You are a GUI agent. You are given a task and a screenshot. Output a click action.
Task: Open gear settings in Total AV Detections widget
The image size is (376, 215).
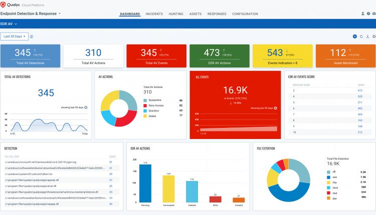86,107
